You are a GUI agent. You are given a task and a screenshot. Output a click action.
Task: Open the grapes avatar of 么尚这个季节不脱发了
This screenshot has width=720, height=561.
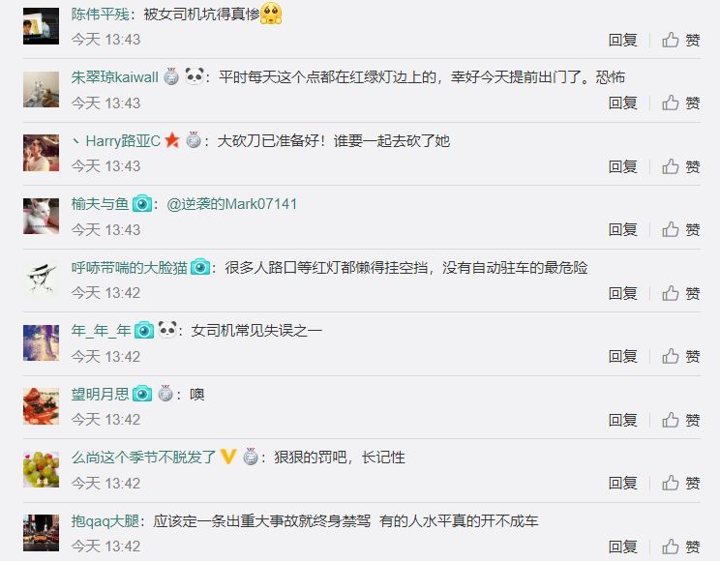[42, 469]
